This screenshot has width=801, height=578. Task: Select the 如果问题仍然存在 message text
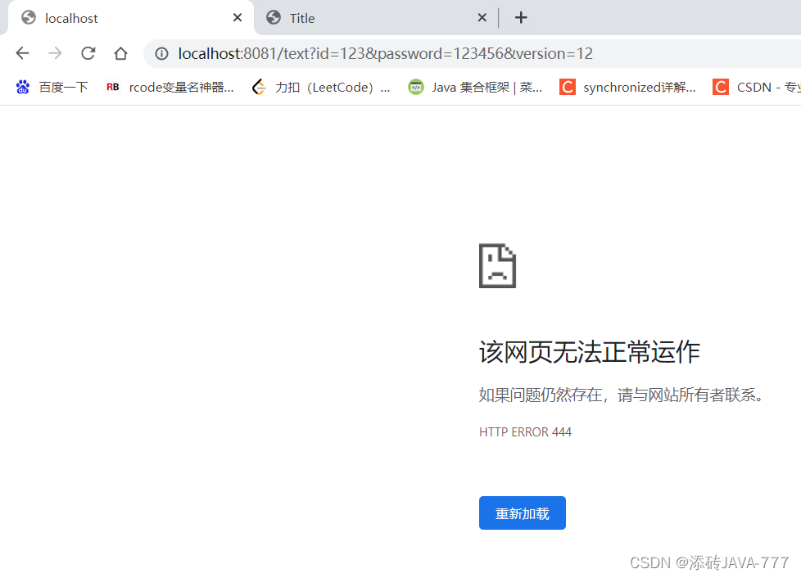click(x=621, y=395)
